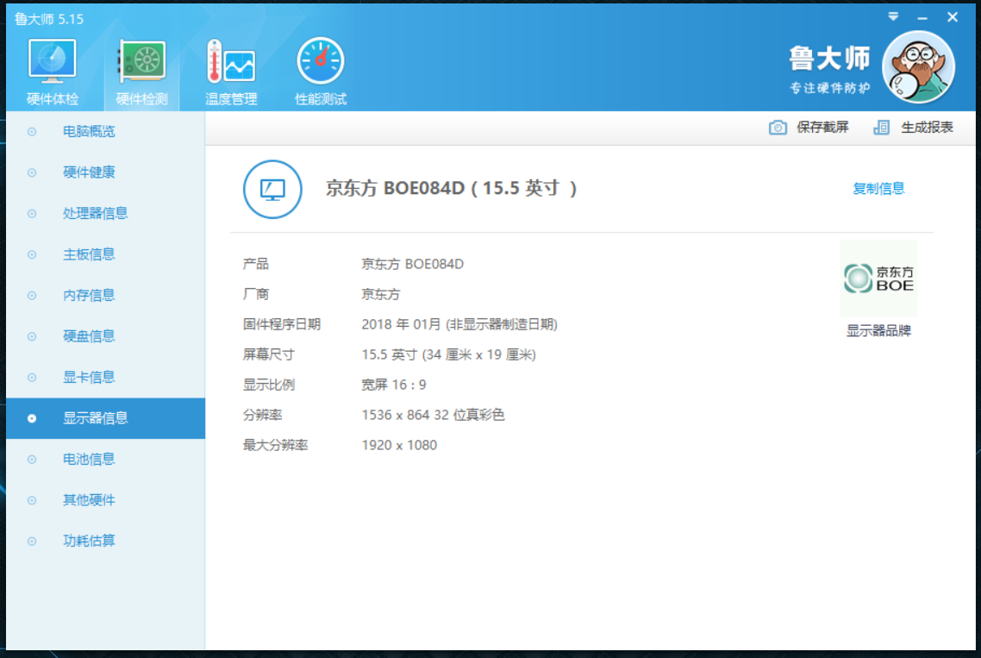Click the monitor icon next to BOE084D title
The image size is (981, 658).
[x=272, y=189]
